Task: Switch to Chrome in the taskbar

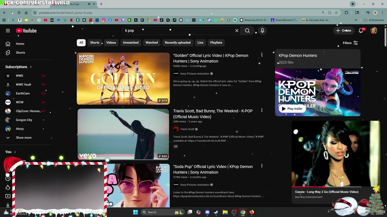Action: click(x=243, y=212)
